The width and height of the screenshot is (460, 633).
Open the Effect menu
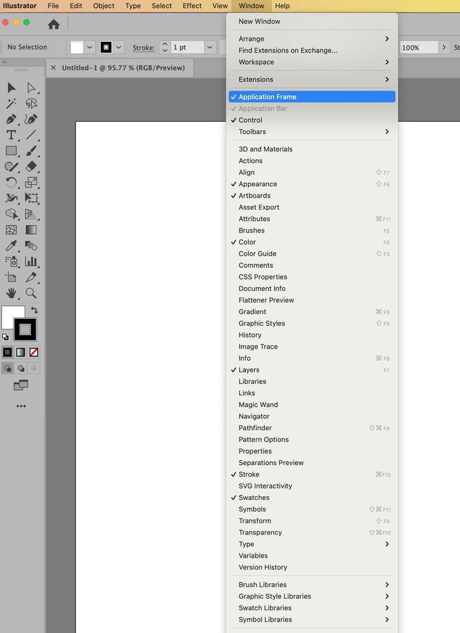click(192, 6)
